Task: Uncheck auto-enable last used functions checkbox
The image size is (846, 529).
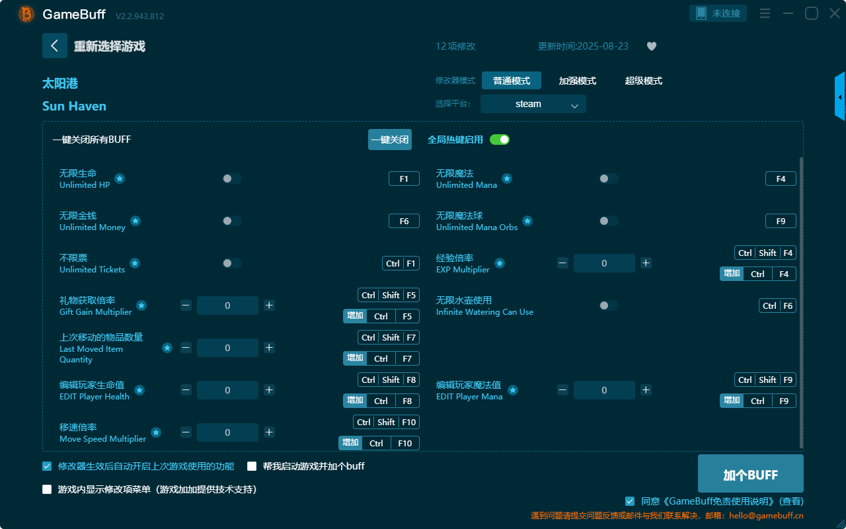Action: (x=47, y=466)
